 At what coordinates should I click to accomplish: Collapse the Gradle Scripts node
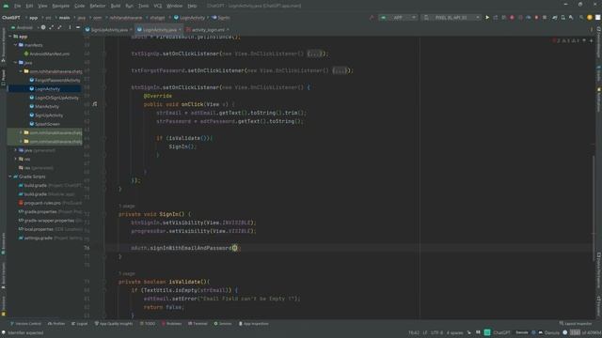10,177
